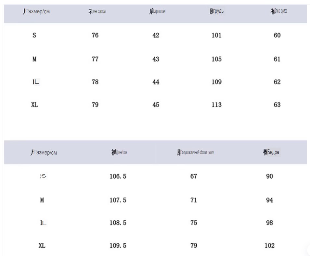Select the chest value 105
310x256 pixels.
click(216, 59)
